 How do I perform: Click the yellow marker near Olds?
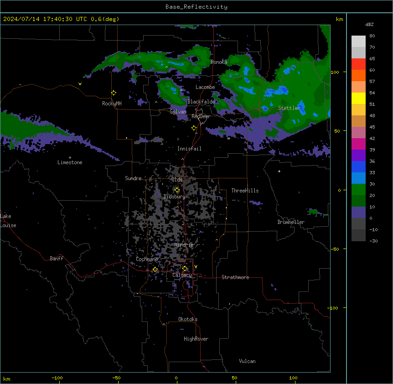point(177,190)
